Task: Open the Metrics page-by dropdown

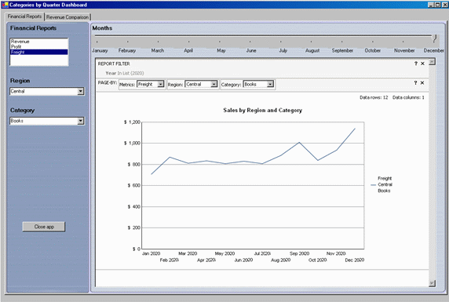Action: point(161,84)
